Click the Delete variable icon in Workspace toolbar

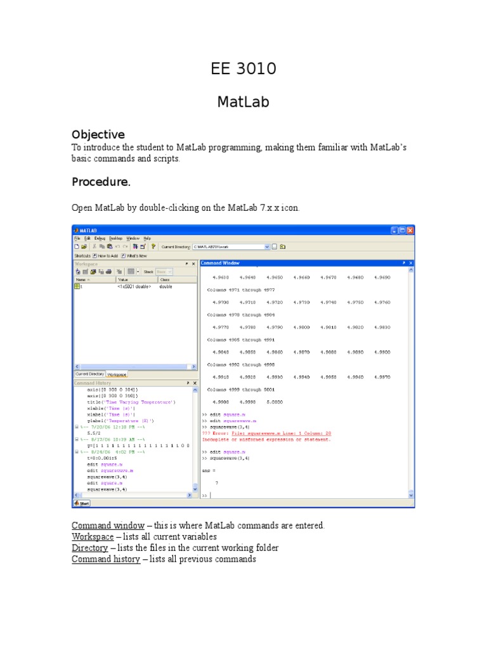point(119,272)
